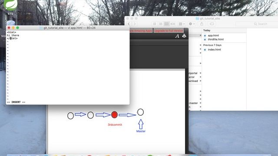278x156 pixels.
Task: Click 'hi there' line in vi
Action: point(13,36)
